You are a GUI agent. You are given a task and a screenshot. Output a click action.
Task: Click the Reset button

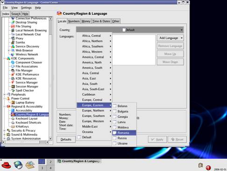pyautogui.click(x=177, y=139)
